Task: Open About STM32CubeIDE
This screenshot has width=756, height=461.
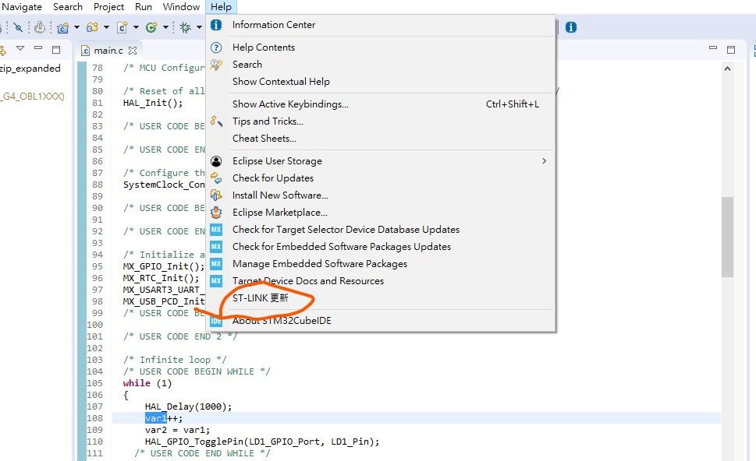Action: [381, 321]
